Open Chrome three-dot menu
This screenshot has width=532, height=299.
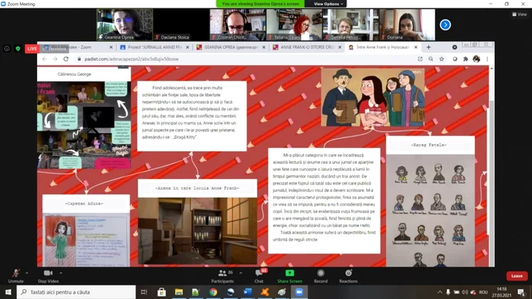pyautogui.click(x=487, y=59)
